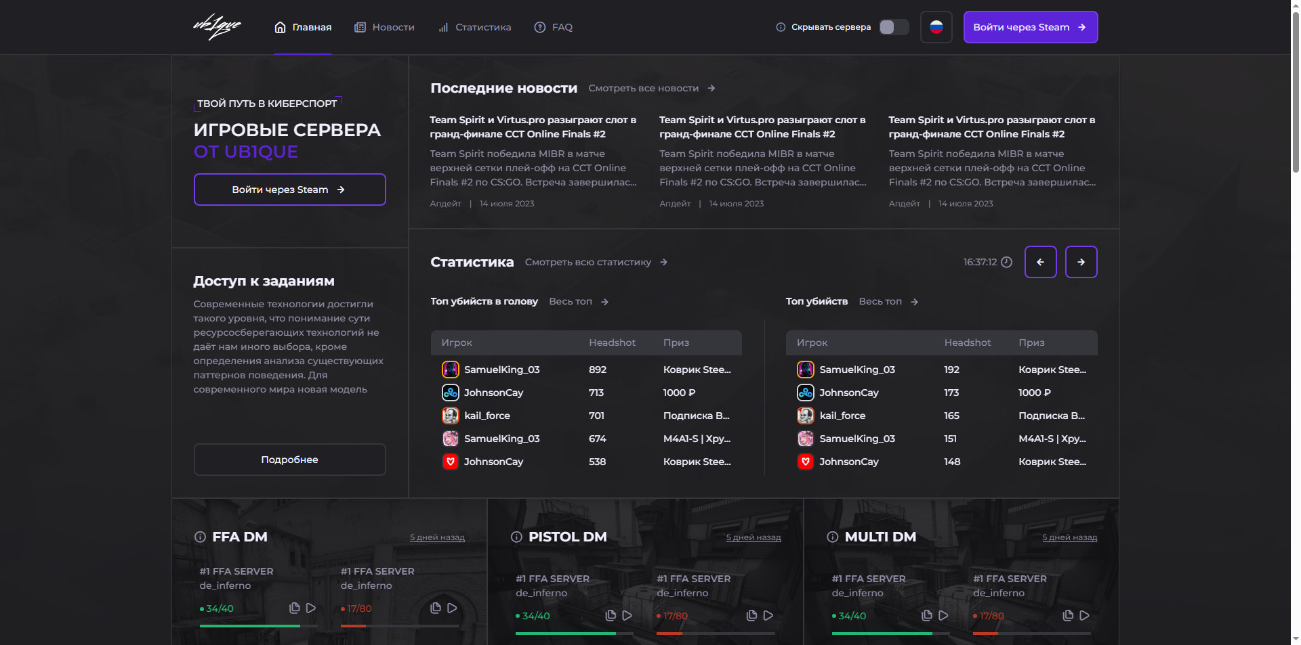
Task: Open Весь топ for Топ убийств в голову
Action: point(579,301)
